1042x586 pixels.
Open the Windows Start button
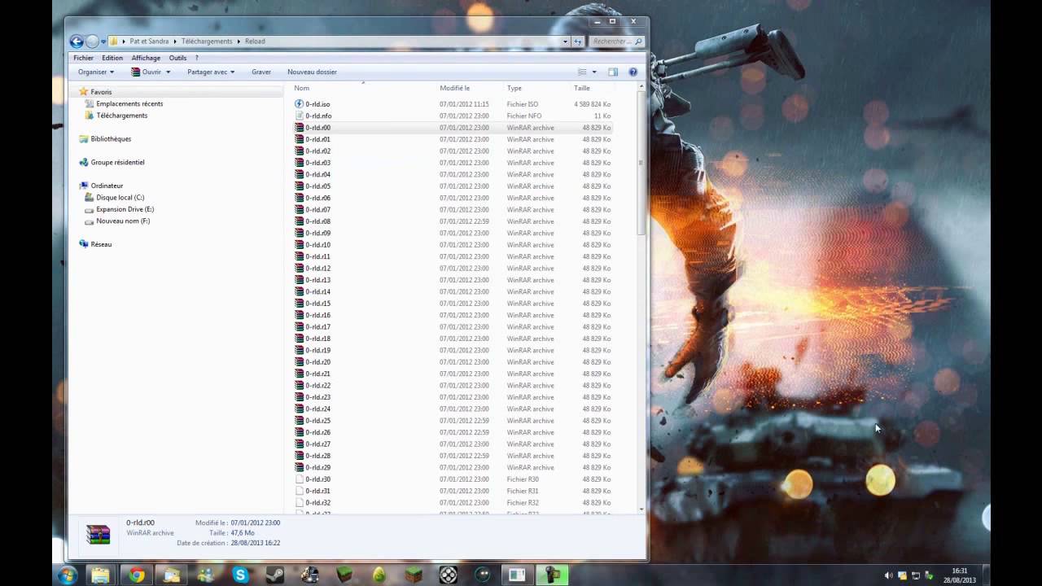click(x=68, y=575)
